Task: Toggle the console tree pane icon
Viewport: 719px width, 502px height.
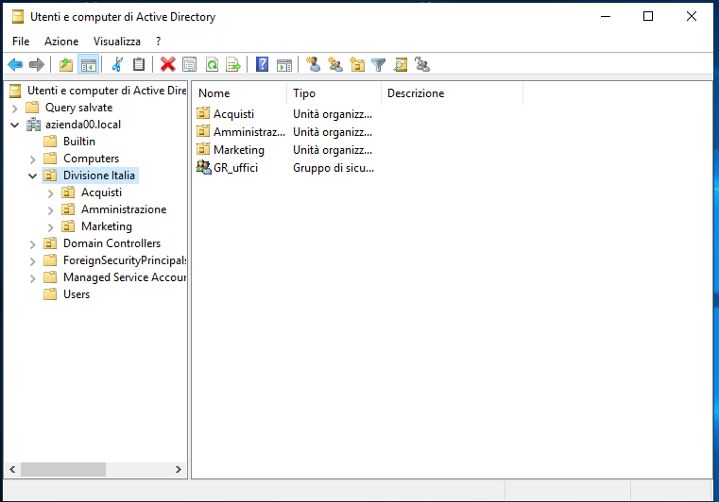Action: tap(89, 64)
